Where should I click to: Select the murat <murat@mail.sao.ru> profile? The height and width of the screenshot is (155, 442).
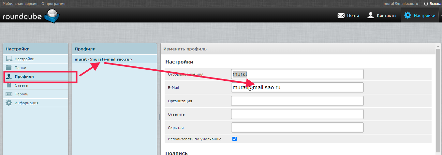pyautogui.click(x=103, y=59)
